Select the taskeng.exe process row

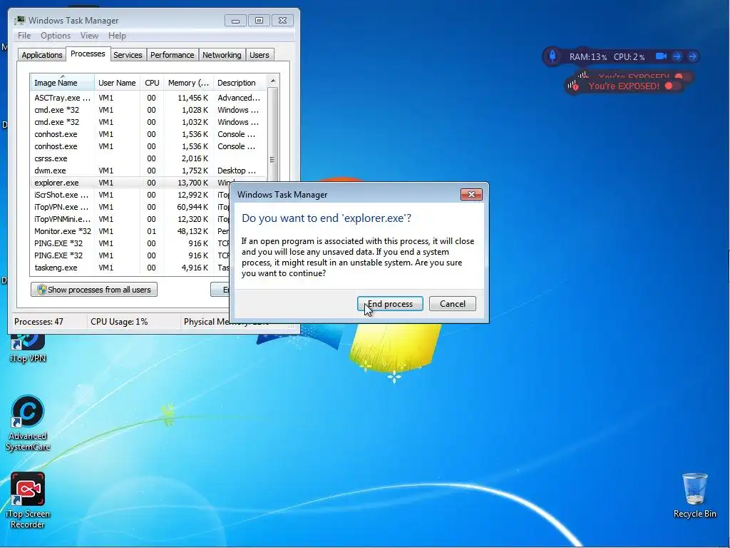pyautogui.click(x=130, y=268)
